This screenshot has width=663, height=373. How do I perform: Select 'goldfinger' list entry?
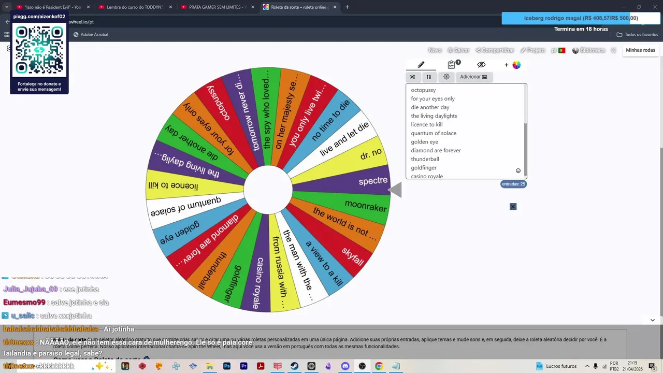coord(424,168)
